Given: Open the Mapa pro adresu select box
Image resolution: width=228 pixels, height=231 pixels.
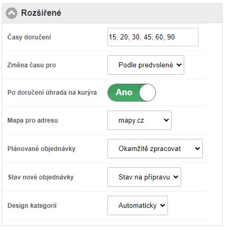Looking at the screenshot, I should 140,120.
